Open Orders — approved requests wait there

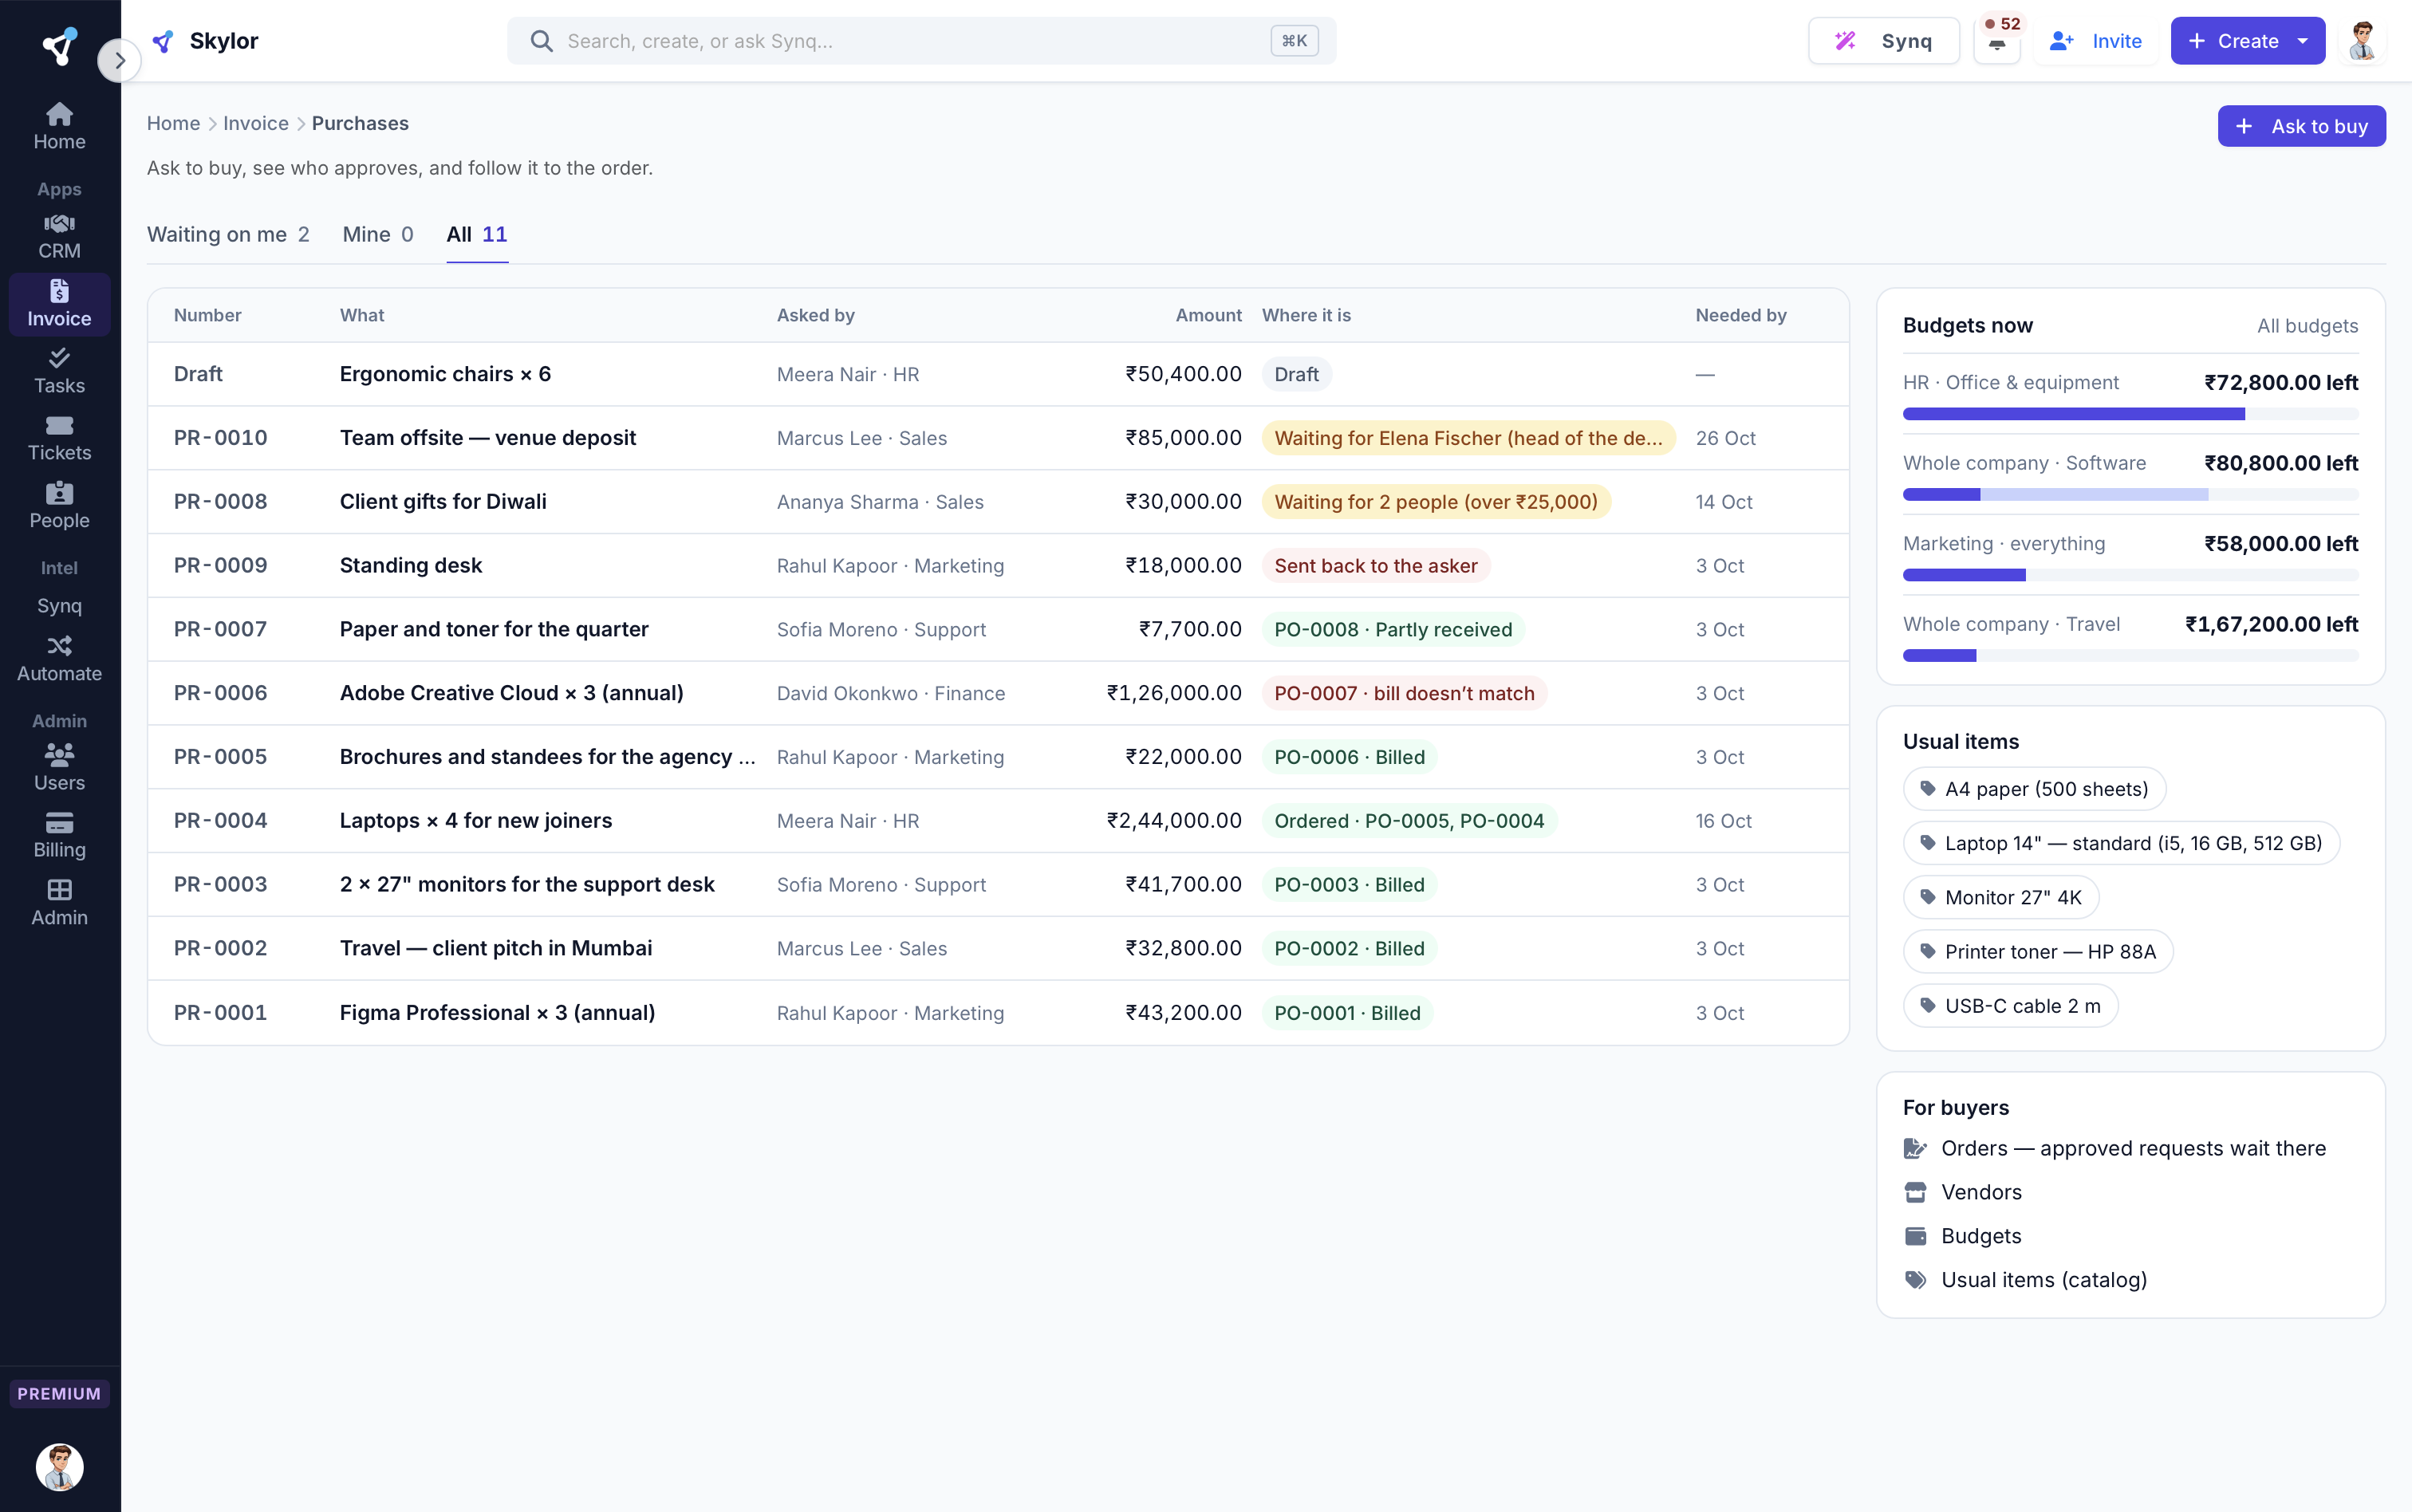[x=2133, y=1148]
